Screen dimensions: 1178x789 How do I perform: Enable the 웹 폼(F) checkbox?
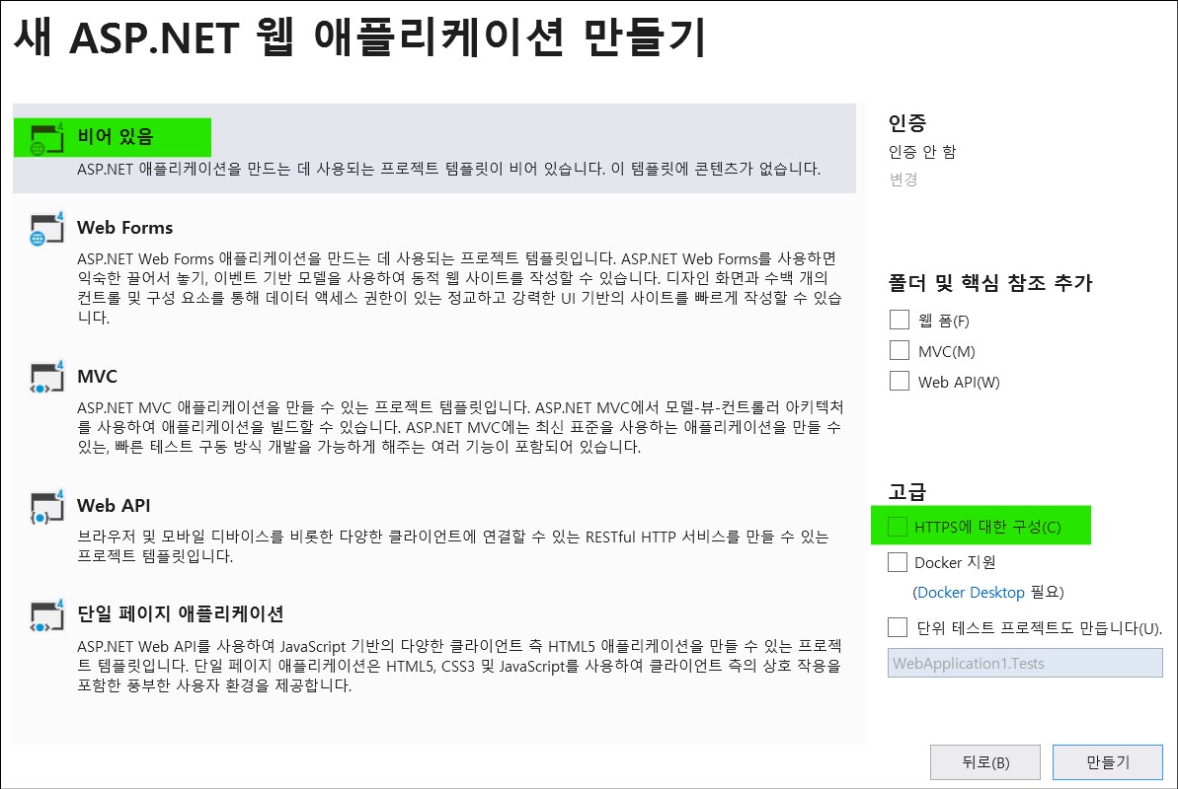pos(900,320)
